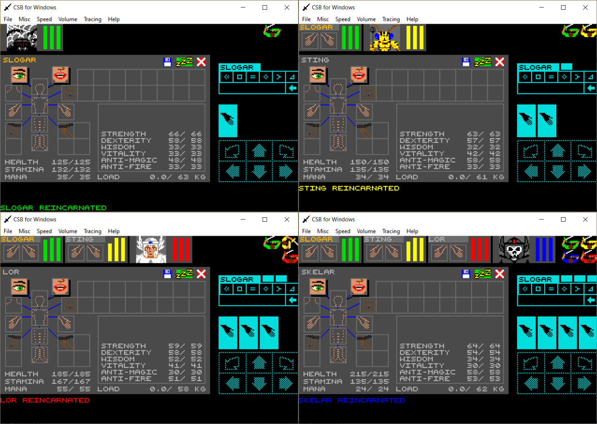597x424 pixels.
Task: Click the sleep ZZZ icon in the LOR sheet window
Action: 184,274
